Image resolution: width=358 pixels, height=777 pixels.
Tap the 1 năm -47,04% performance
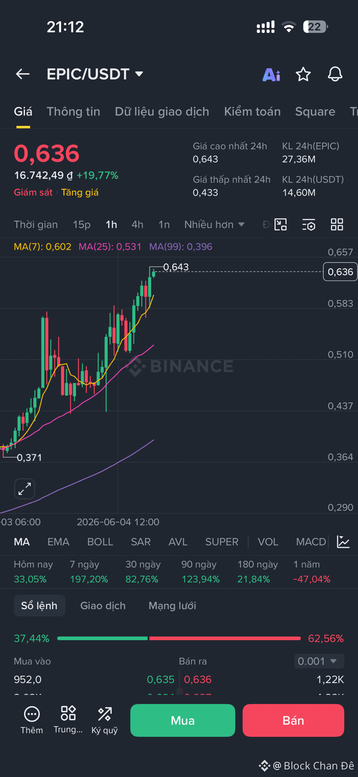312,572
